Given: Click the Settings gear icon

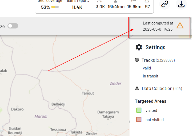Looking at the screenshot, I should click(x=139, y=47).
